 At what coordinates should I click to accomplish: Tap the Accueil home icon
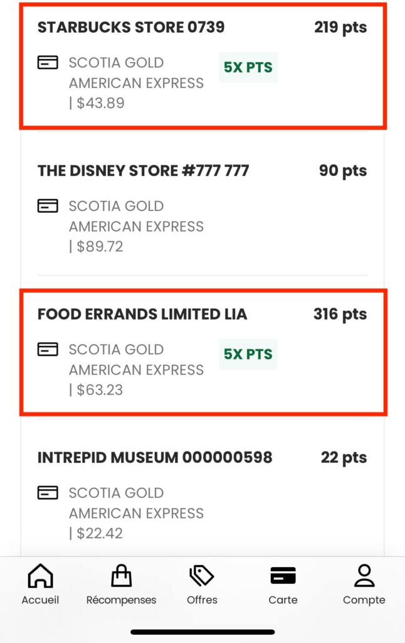click(40, 576)
